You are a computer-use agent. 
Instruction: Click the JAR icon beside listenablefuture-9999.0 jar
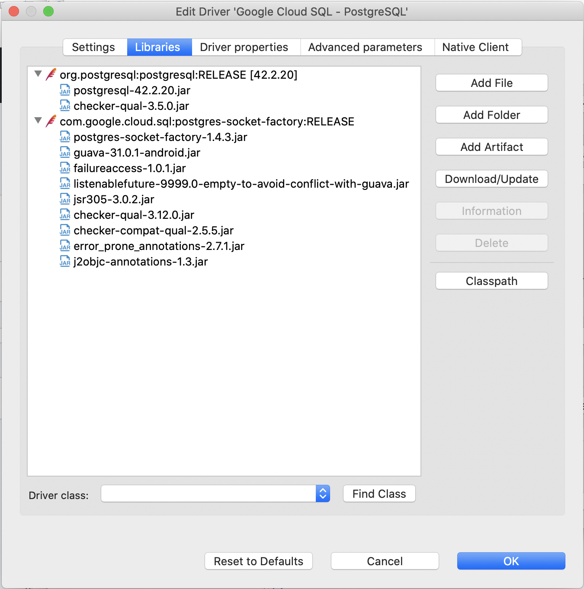coord(65,184)
